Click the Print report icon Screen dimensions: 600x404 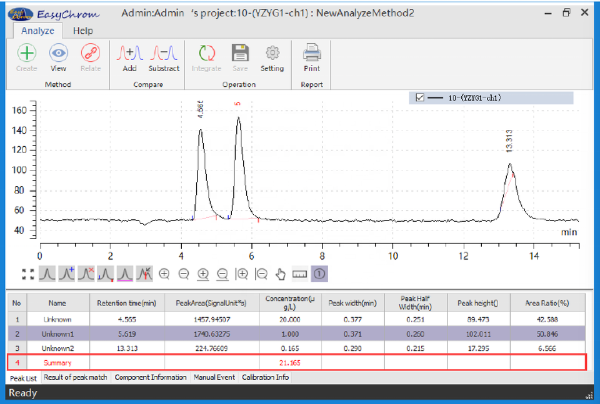pos(312,52)
